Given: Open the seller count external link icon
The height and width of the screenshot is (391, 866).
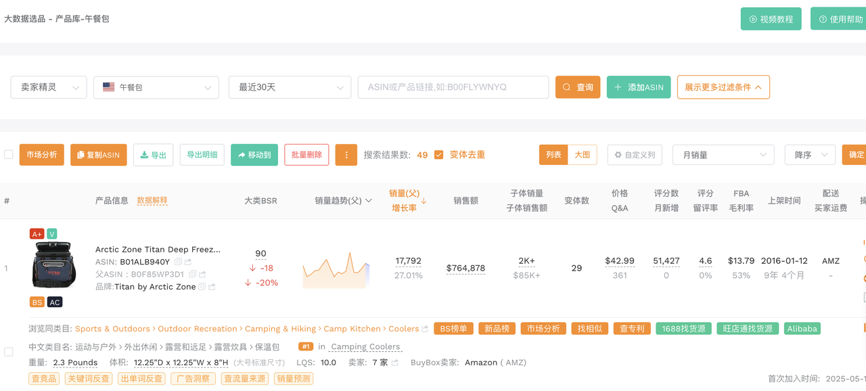Looking at the screenshot, I should click(x=395, y=363).
